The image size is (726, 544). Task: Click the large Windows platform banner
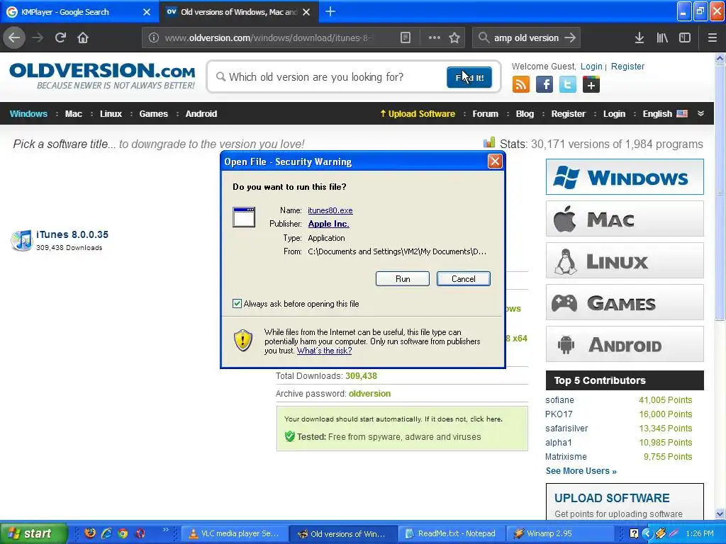click(625, 176)
